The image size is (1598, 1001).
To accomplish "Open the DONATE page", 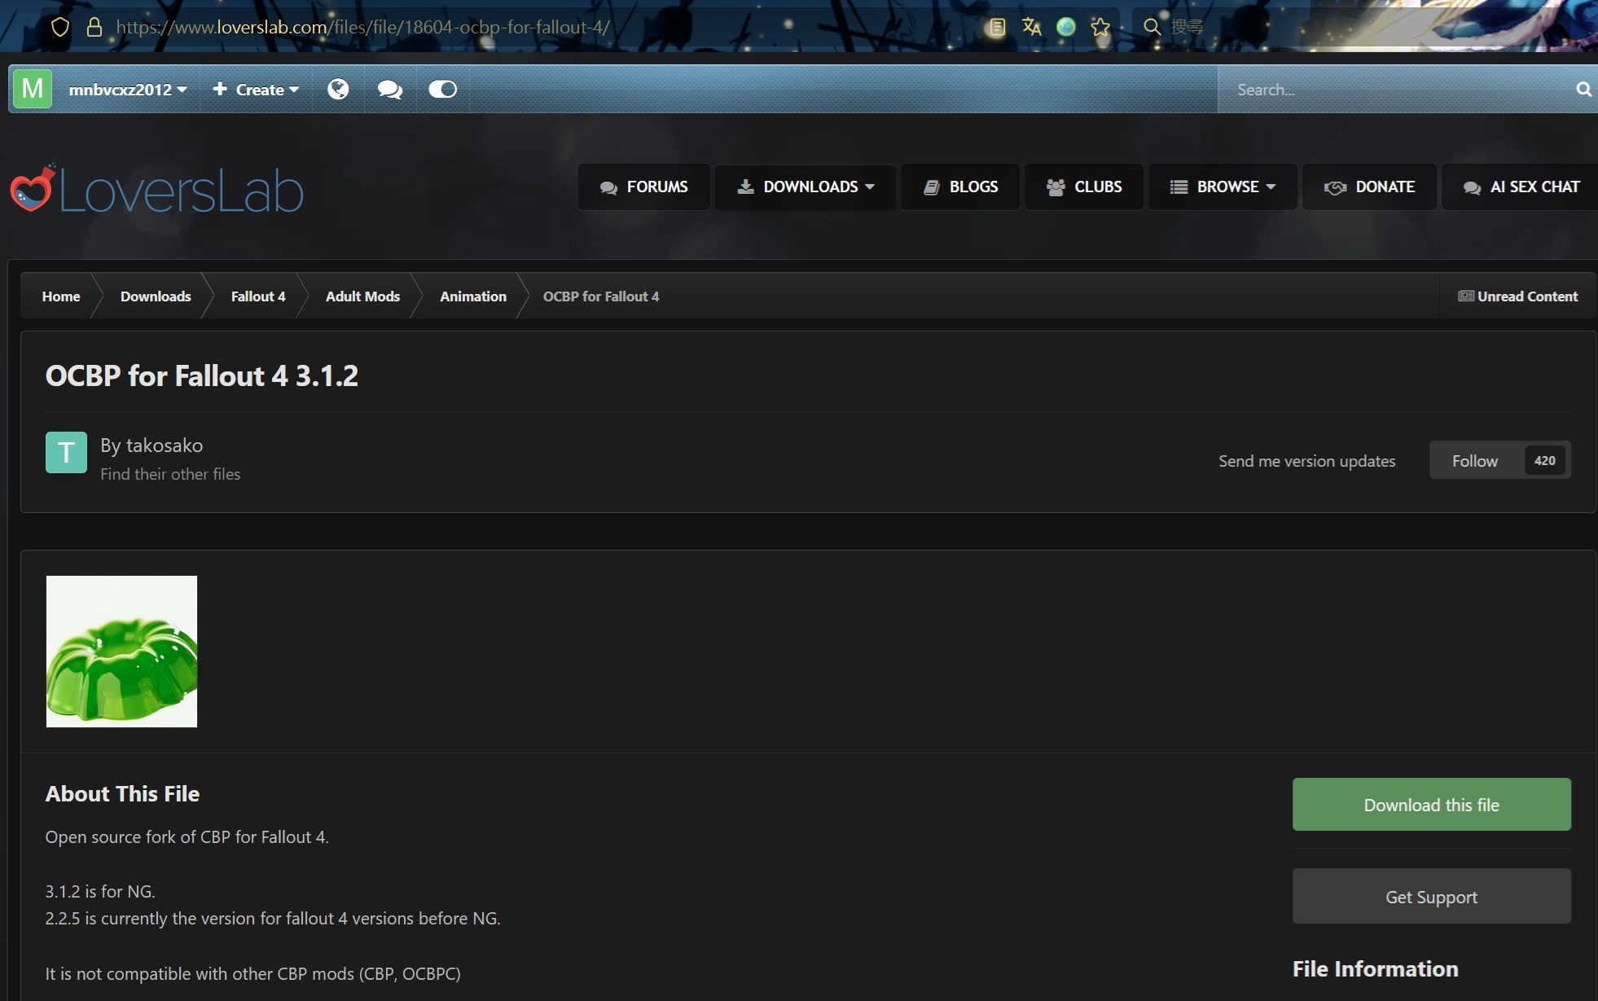I will tap(1369, 187).
